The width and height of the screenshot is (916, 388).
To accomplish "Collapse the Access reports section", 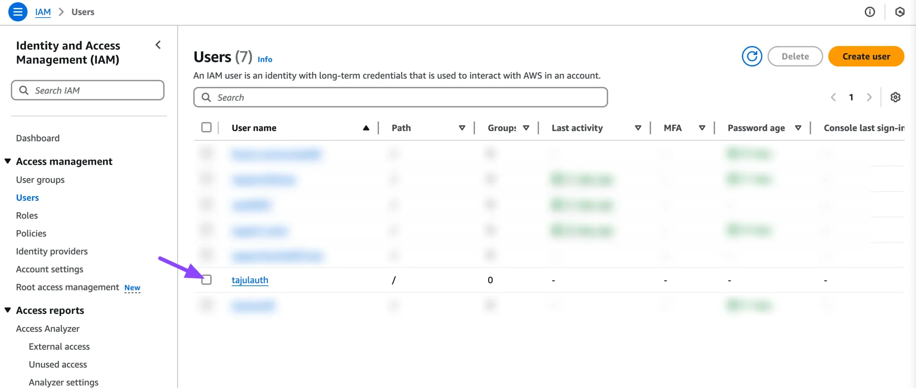I will click(8, 310).
